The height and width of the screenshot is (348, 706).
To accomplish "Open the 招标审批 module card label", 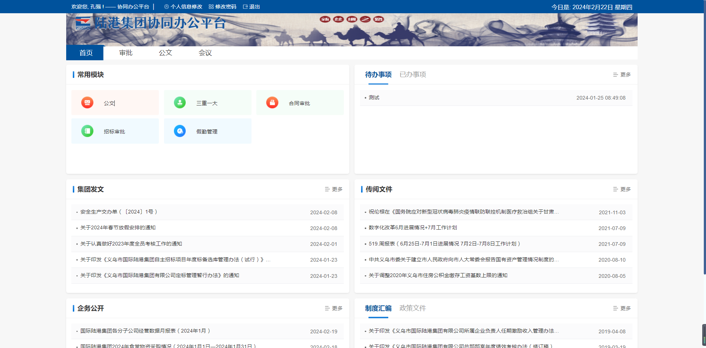I will click(x=114, y=132).
